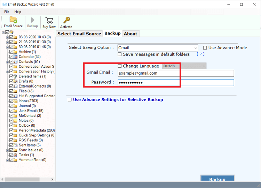Click the Hiri Suggested Contacts icon
261x188 pixels.
coord(15,96)
